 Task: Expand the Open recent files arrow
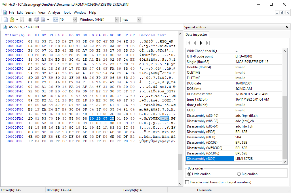coord(17,20)
